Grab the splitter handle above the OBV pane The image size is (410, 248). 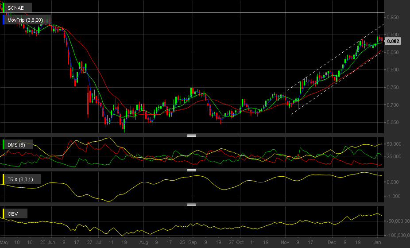(192, 205)
